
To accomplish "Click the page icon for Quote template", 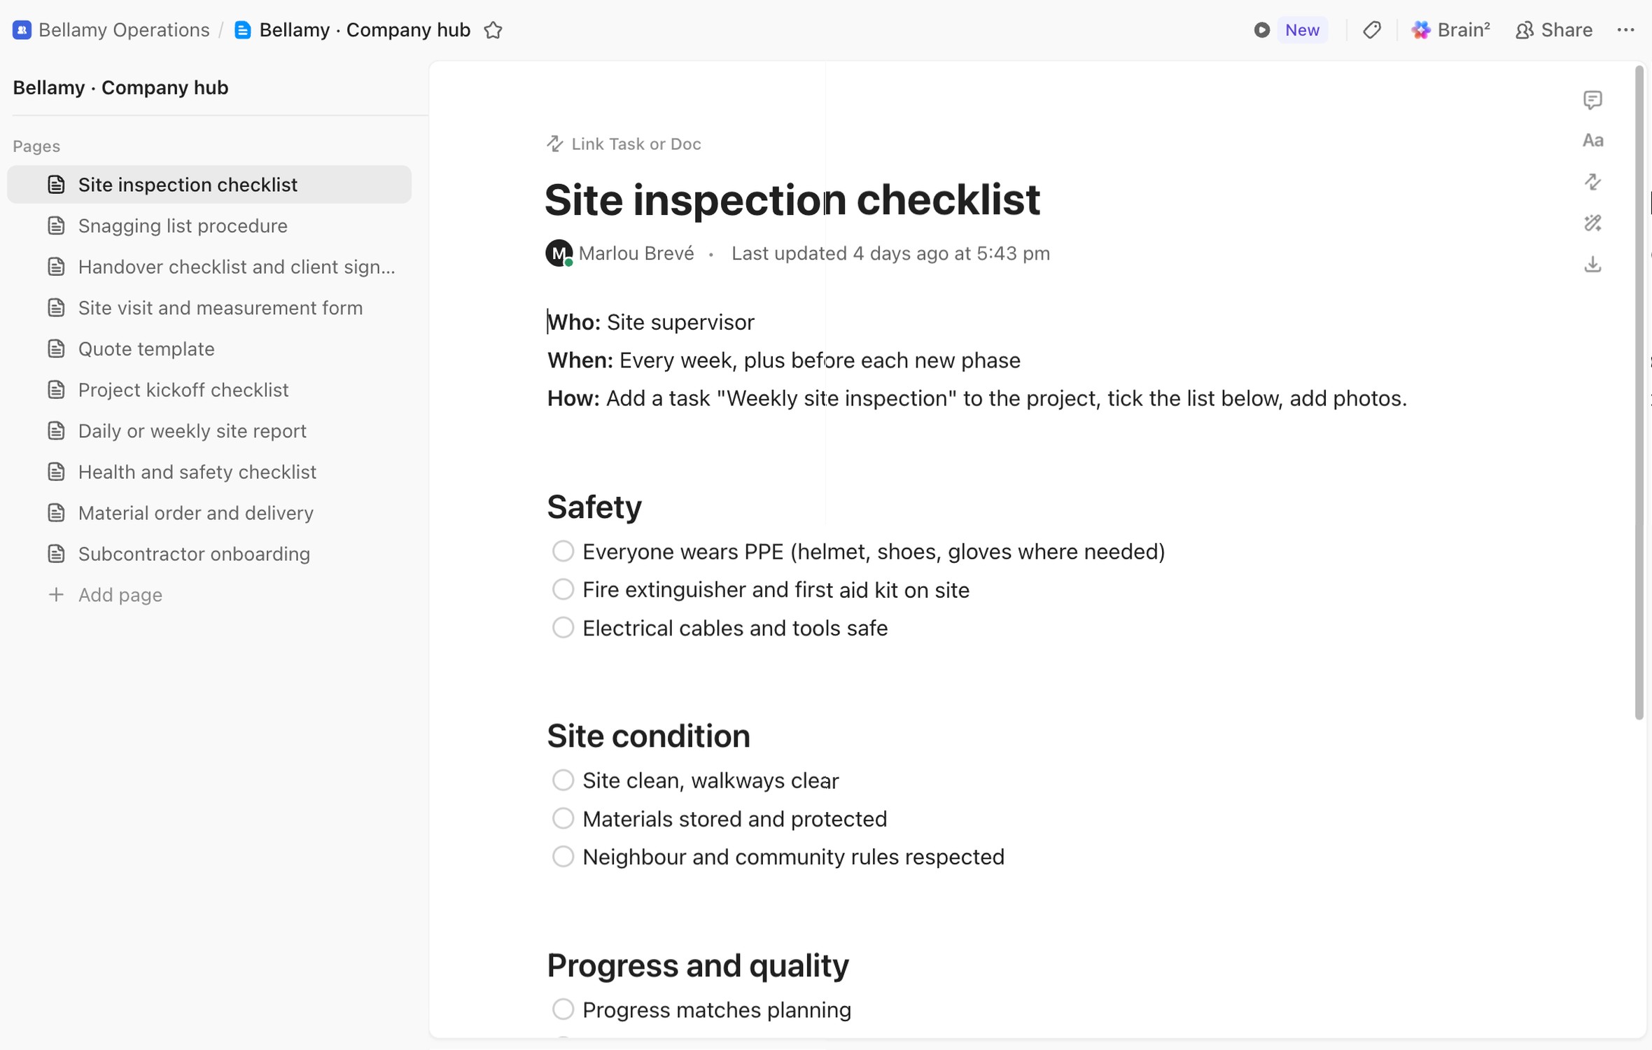I will (x=56, y=349).
